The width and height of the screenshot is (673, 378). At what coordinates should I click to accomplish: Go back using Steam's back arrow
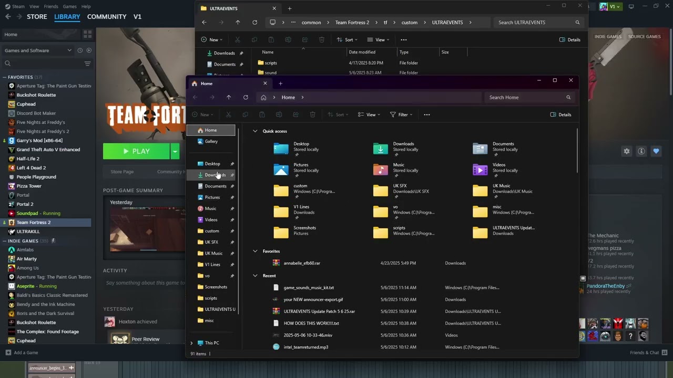(8, 17)
